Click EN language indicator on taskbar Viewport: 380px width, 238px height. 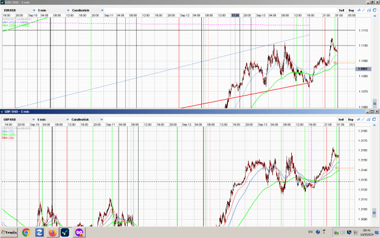(x=311, y=232)
